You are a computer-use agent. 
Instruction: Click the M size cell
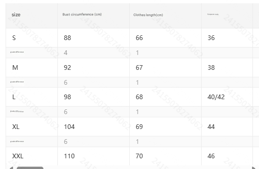(x=15, y=68)
